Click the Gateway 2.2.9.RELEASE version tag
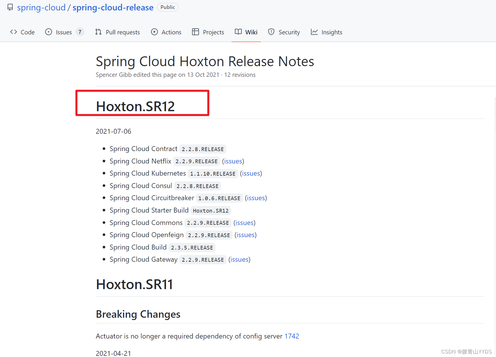 pos(203,260)
